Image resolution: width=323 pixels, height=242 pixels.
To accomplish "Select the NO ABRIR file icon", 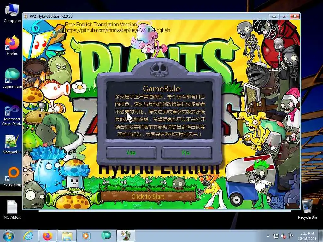I will [x=12, y=210].
